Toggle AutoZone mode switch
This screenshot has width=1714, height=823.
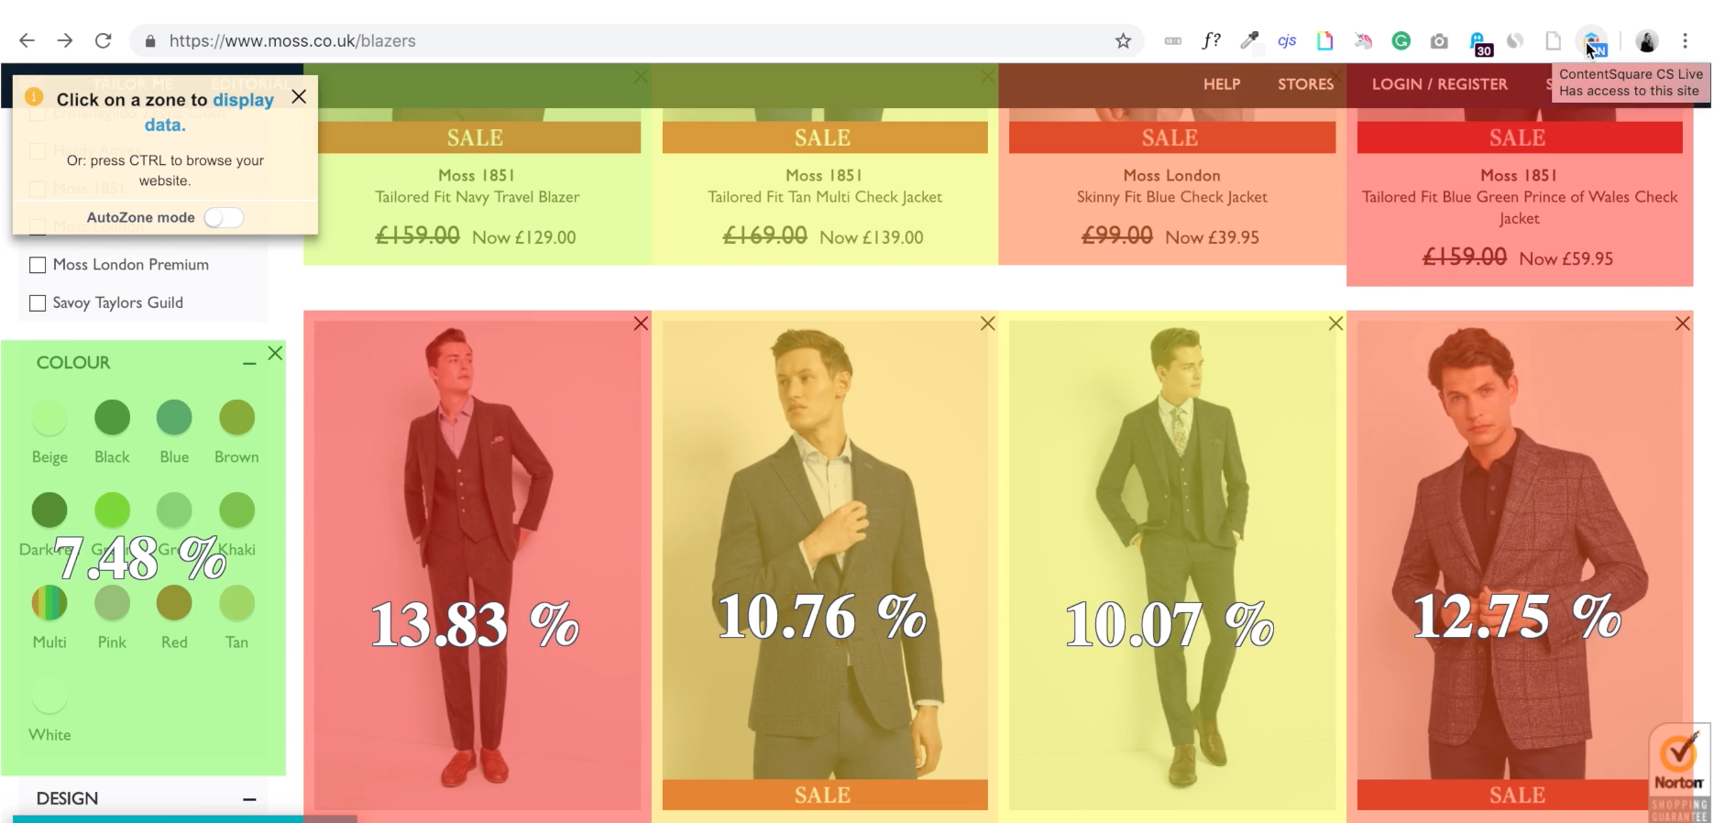point(223,217)
